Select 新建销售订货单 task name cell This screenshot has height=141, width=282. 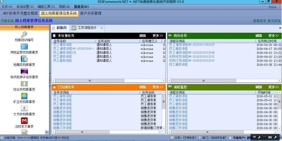point(151,128)
